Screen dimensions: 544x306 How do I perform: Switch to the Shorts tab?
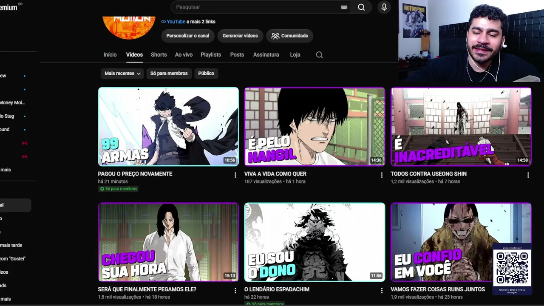159,55
